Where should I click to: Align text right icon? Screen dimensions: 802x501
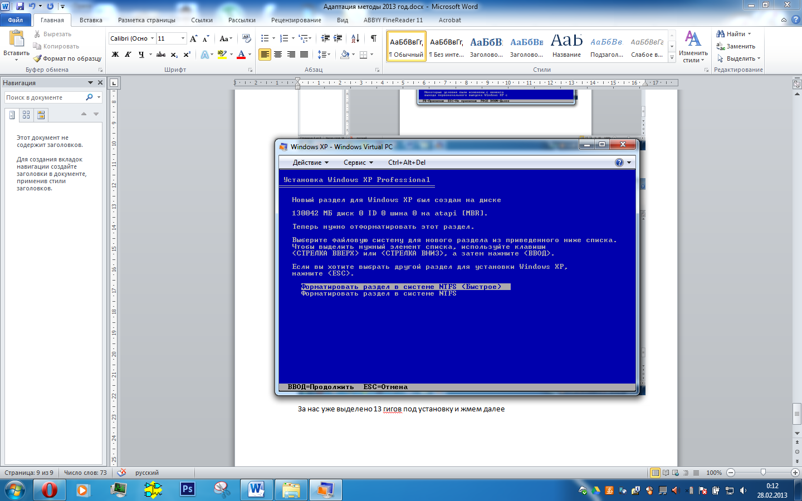(291, 55)
